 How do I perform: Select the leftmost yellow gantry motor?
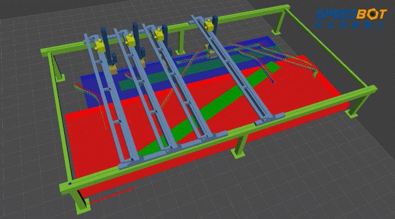[99, 46]
